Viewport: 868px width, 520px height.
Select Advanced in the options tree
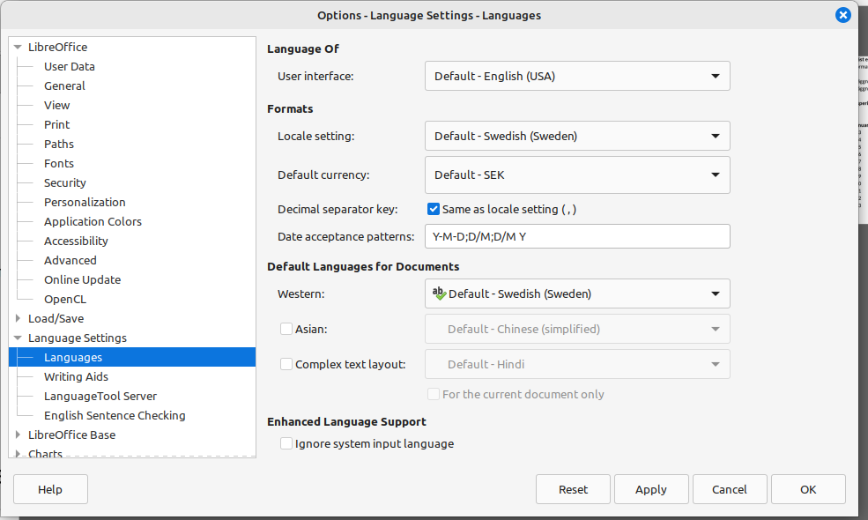pos(70,260)
